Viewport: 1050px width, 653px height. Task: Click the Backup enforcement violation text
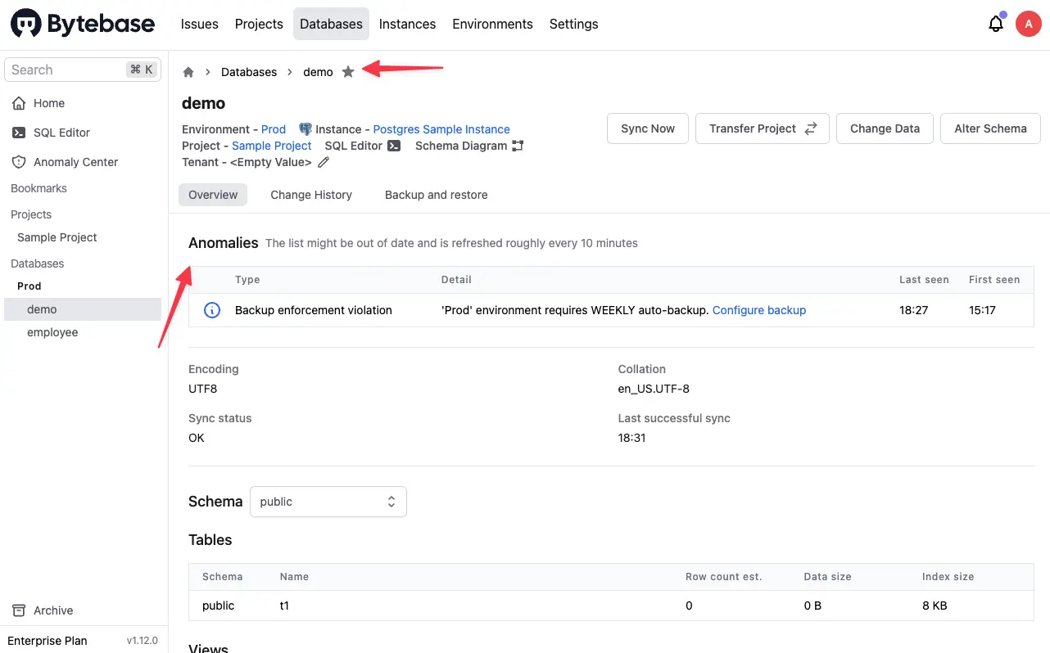coord(314,310)
